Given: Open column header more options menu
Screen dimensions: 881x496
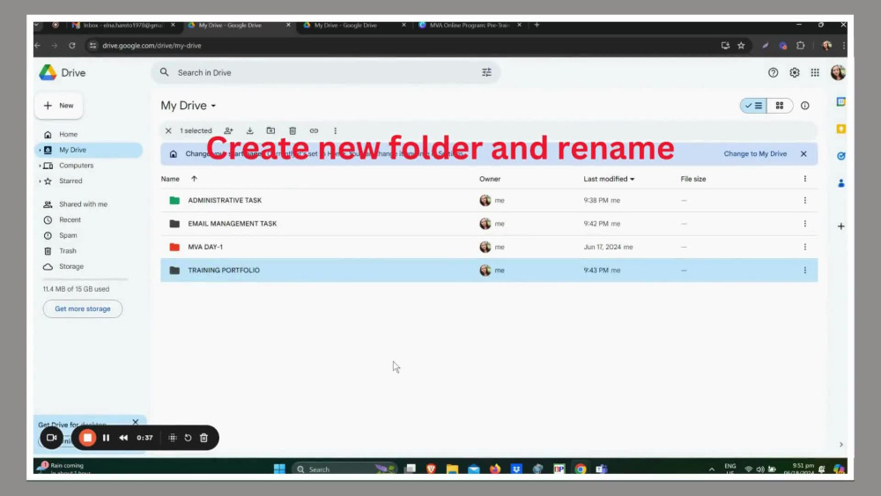Looking at the screenshot, I should click(805, 179).
